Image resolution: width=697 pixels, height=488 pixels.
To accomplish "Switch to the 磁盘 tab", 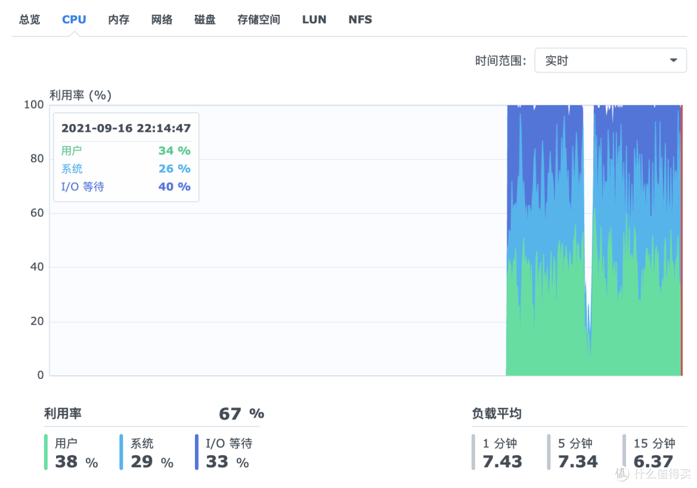I will [205, 19].
